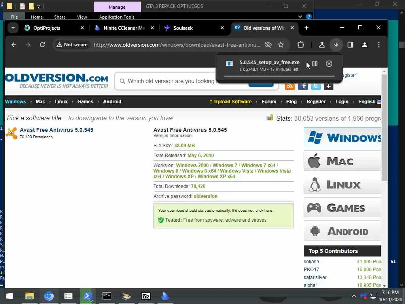The image size is (405, 304).
Task: Open 7-Zip from the taskbar
Action: pos(146,296)
